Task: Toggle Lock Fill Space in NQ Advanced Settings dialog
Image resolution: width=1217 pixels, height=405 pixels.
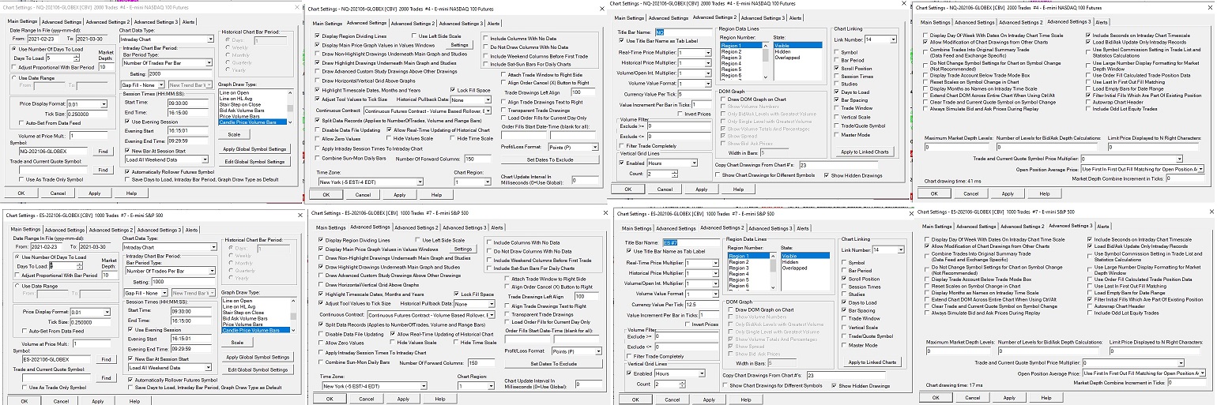Action: 453,90
